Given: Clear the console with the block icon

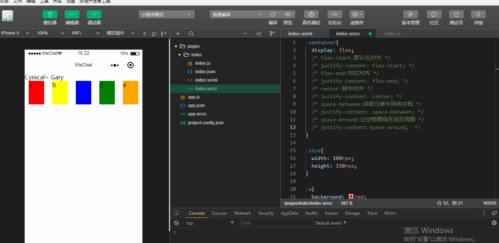Looking at the screenshot, I should click(177, 223).
